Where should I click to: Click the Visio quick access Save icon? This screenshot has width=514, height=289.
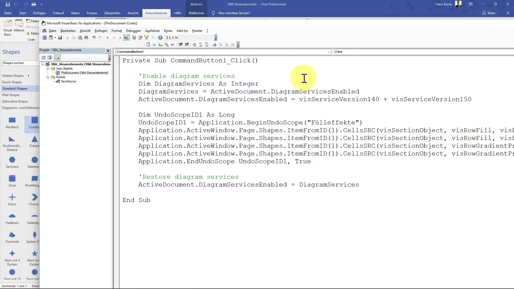coord(8,4)
